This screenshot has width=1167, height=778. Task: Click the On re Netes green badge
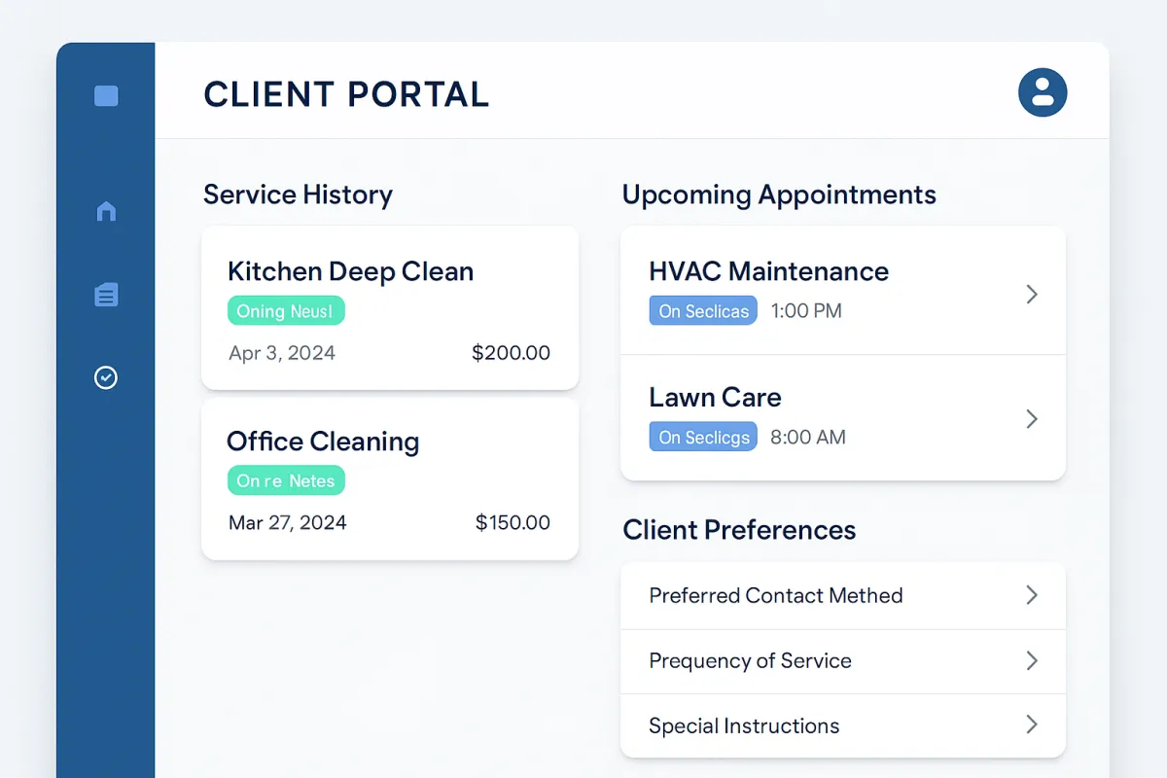(286, 480)
